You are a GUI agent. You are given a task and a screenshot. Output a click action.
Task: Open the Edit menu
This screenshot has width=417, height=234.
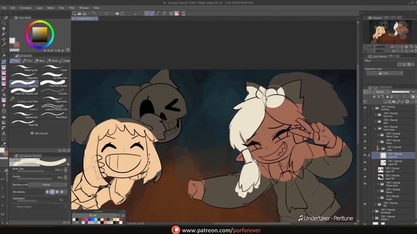click(13, 8)
